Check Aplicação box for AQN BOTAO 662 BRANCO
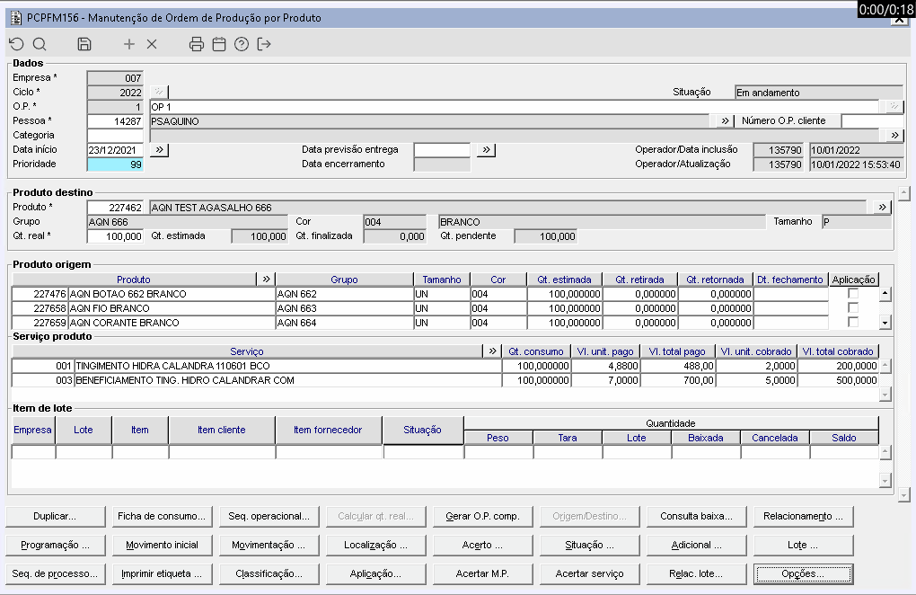916x595 pixels. coord(853,294)
